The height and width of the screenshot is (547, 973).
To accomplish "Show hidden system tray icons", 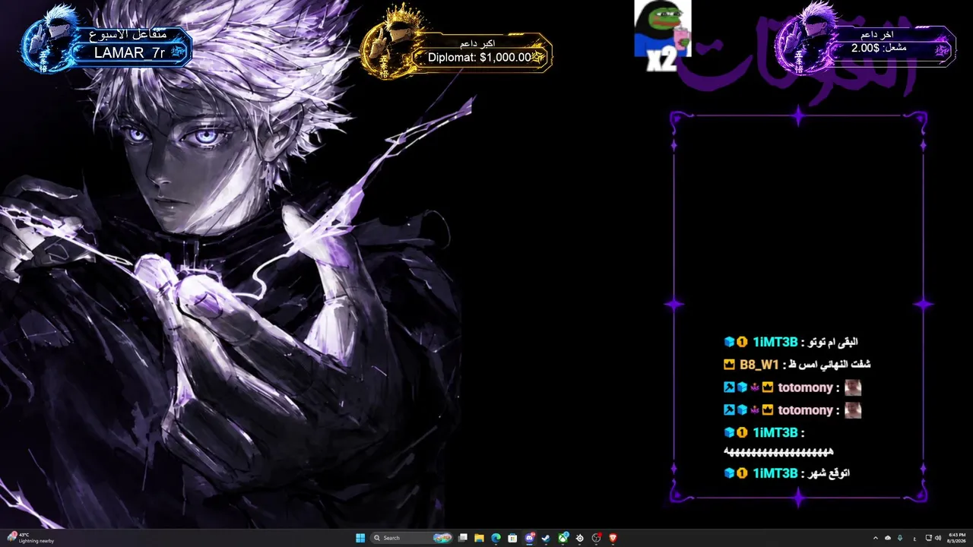I will tap(875, 538).
